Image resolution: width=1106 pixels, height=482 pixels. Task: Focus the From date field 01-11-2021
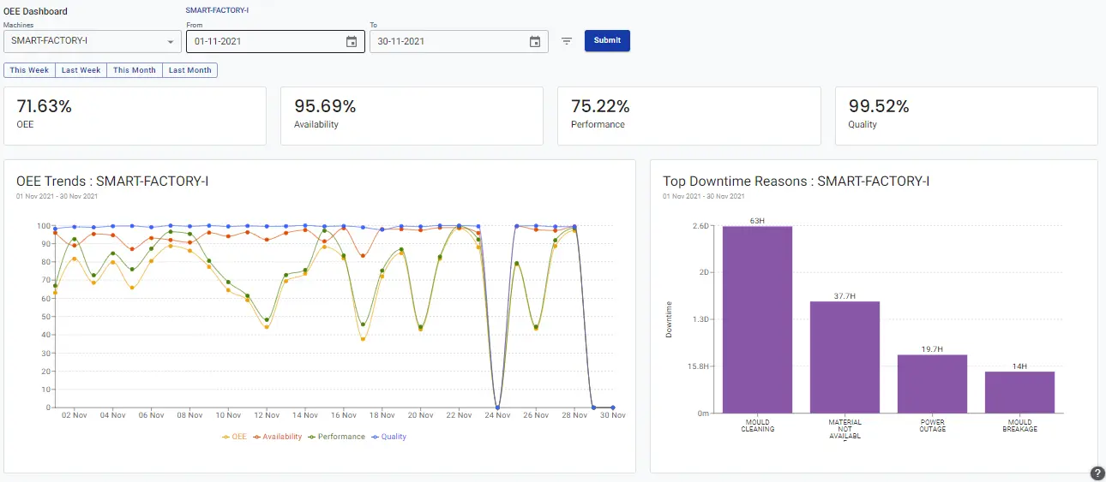275,41
